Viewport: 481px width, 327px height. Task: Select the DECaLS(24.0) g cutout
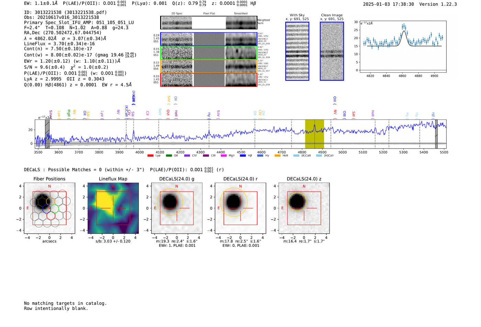point(177,208)
